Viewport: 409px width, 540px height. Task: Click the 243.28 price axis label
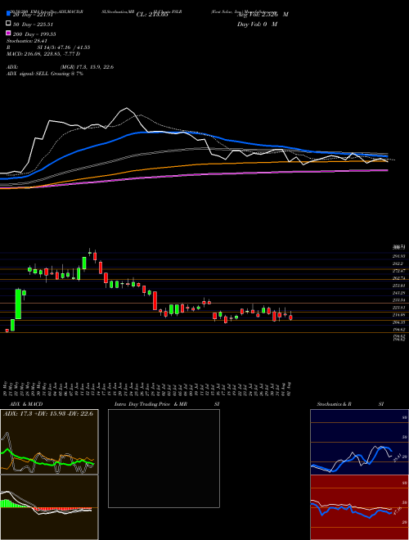(x=399, y=293)
